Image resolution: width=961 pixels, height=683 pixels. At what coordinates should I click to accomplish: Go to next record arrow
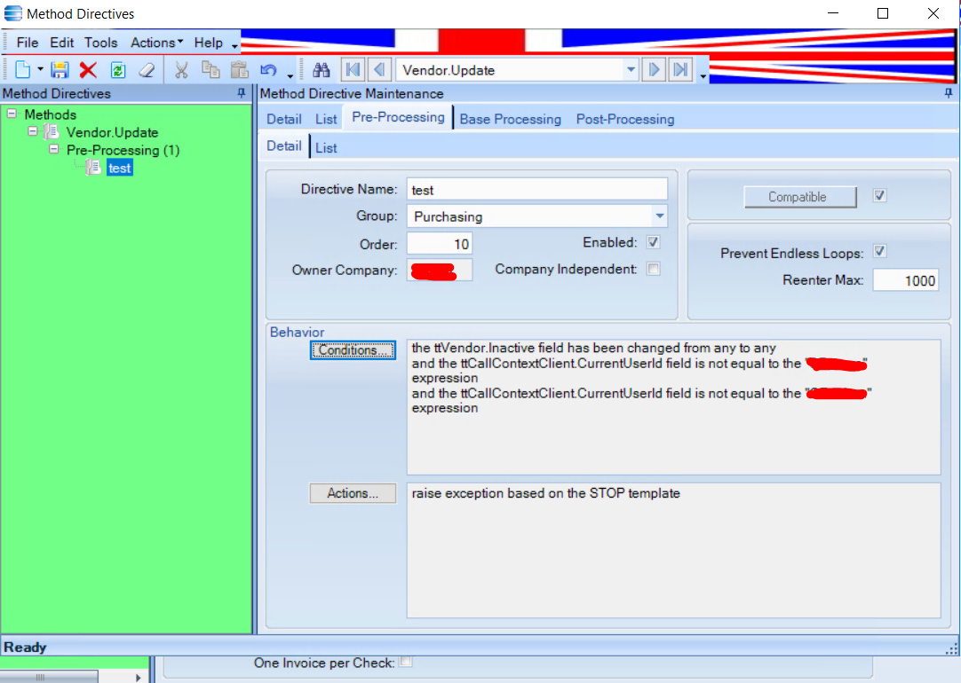point(654,70)
